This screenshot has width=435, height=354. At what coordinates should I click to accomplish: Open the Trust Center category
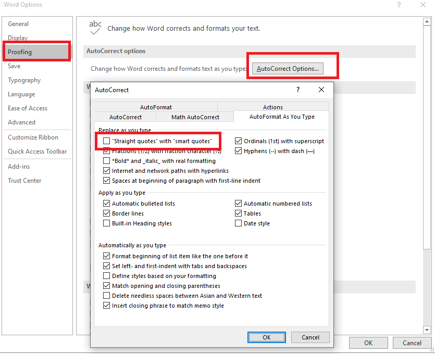36,181
